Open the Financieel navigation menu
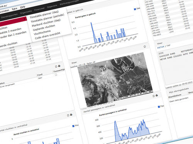This screenshot has width=193, height=144. (39, 9)
